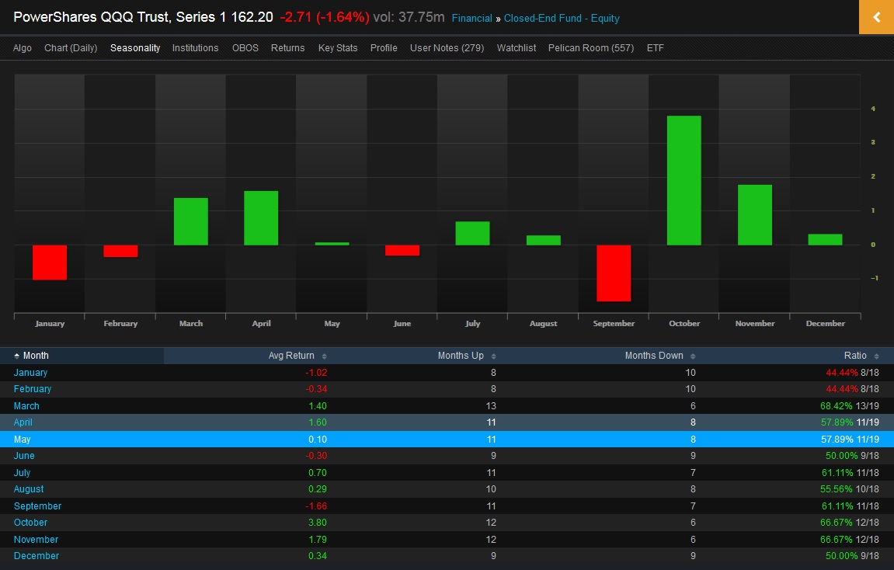Open the January month link

pyautogui.click(x=31, y=373)
